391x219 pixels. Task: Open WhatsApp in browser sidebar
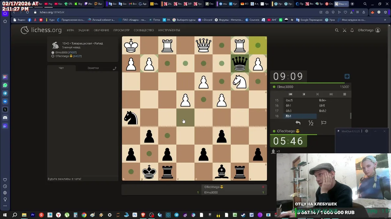pos(5,85)
